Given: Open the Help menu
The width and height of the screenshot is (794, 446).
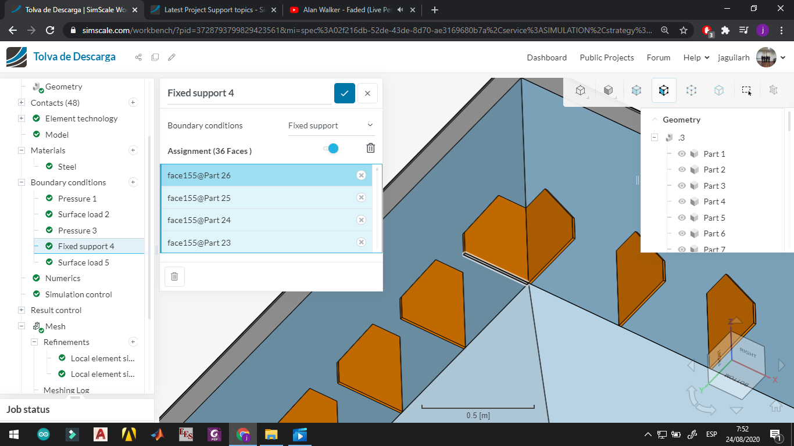Looking at the screenshot, I should tap(696, 57).
